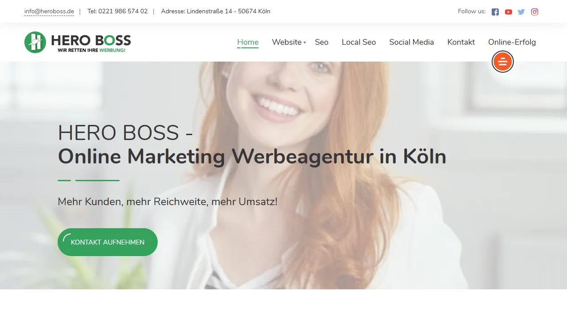Click the info@heroboss.de email link
The width and height of the screenshot is (567, 319).
(x=49, y=11)
